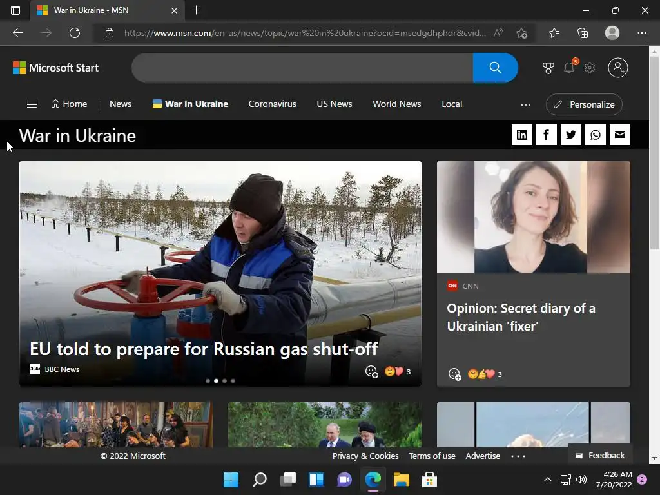Open Advertise footer link
Image resolution: width=660 pixels, height=495 pixels.
tap(483, 456)
